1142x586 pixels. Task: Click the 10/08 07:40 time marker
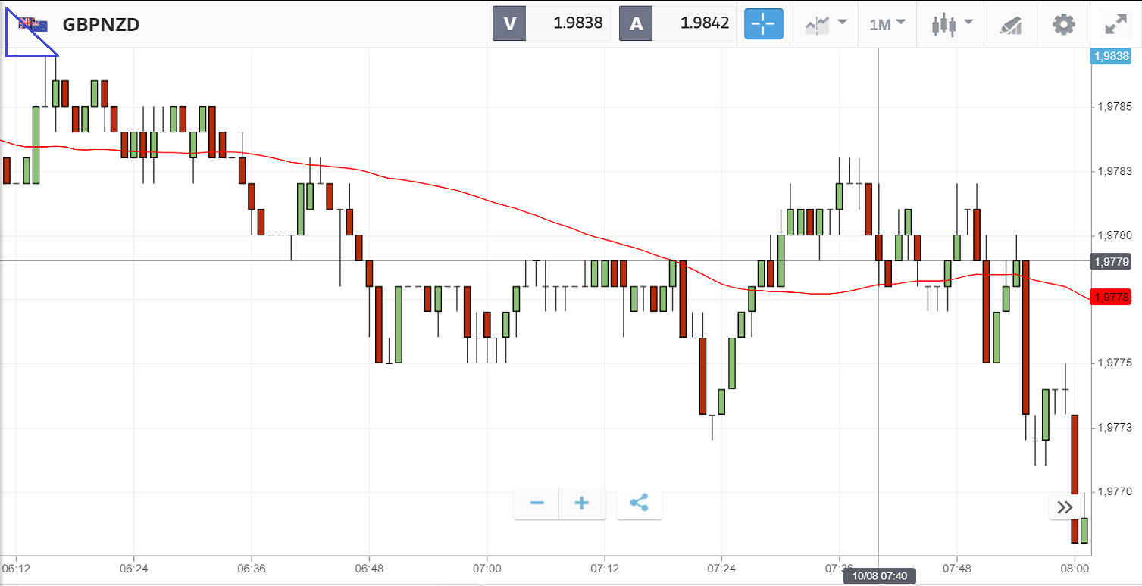click(879, 577)
